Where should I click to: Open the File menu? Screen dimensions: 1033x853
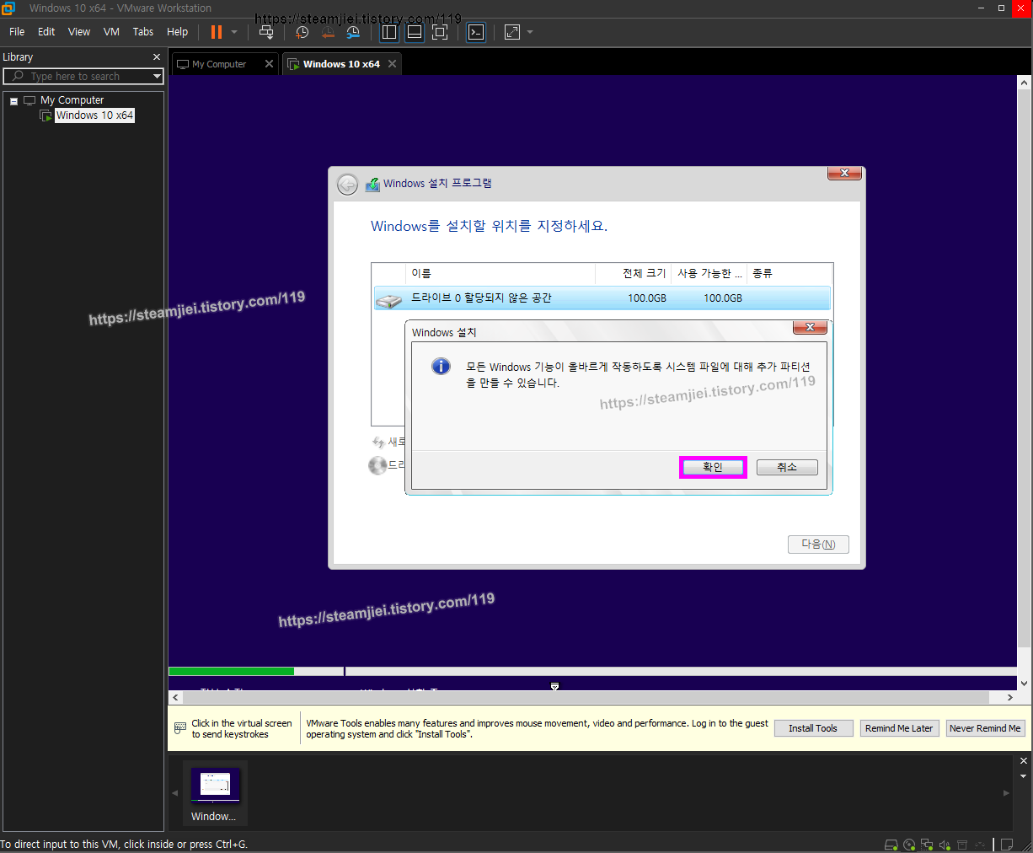pos(17,32)
